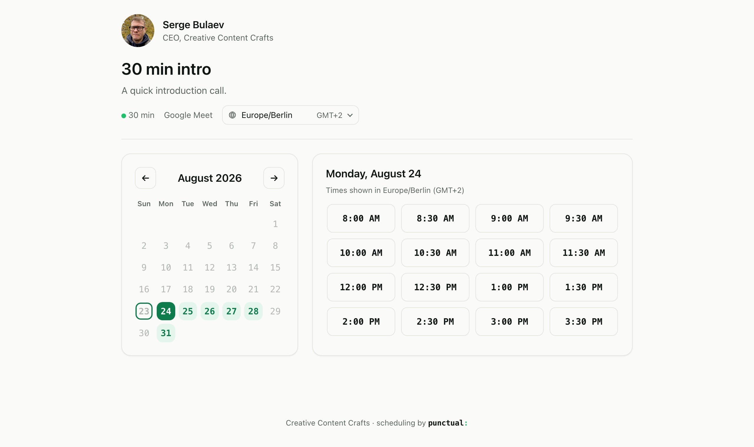Select August 24 on the calendar
Image resolution: width=754 pixels, height=447 pixels.
pyautogui.click(x=166, y=311)
